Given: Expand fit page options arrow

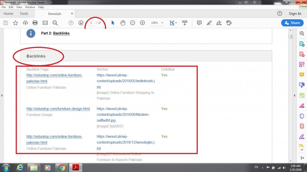Looking at the screenshot, I should click(176, 23).
